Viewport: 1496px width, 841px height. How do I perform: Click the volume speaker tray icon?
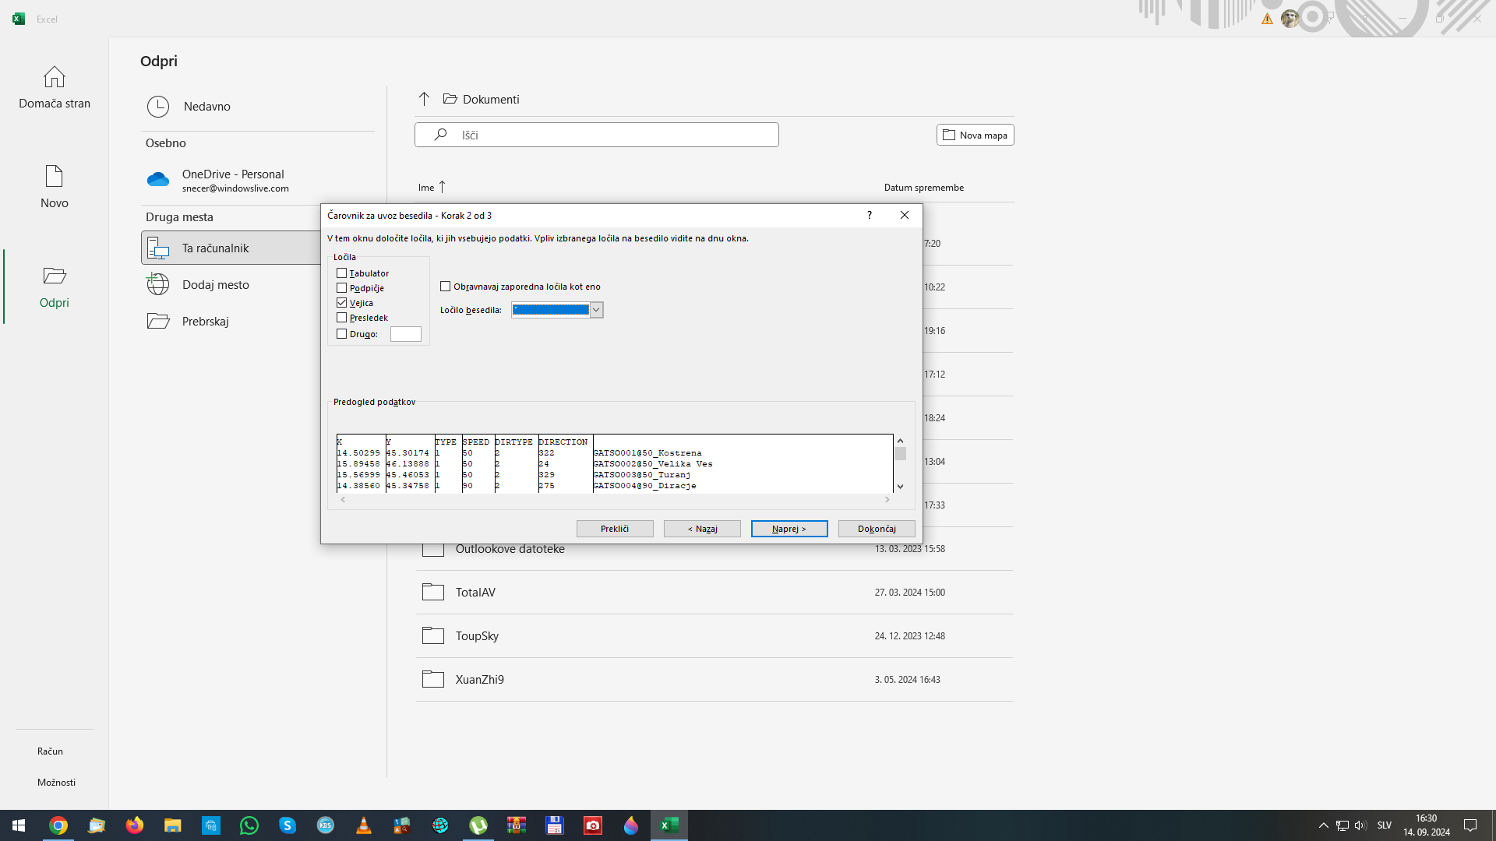pos(1360,825)
